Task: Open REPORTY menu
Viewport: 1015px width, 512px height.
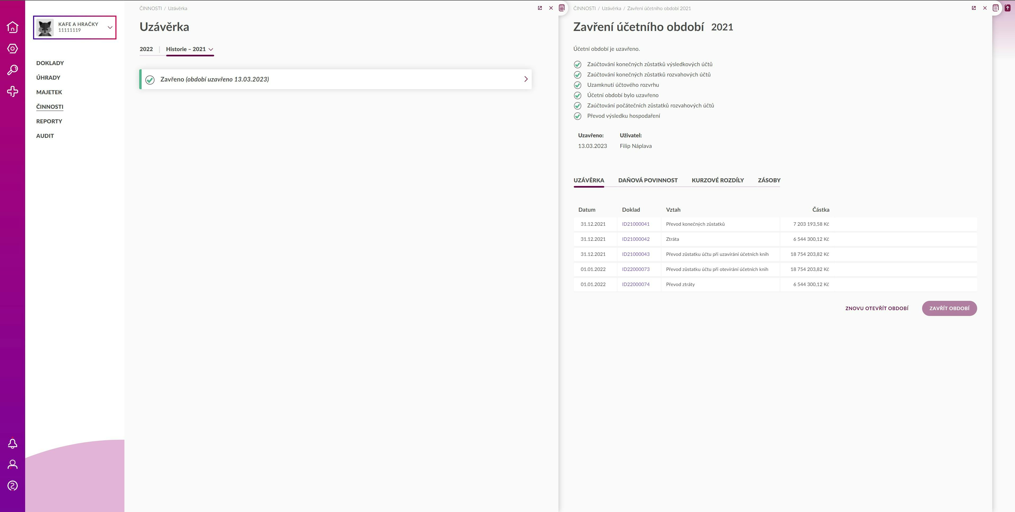Action: (x=49, y=121)
